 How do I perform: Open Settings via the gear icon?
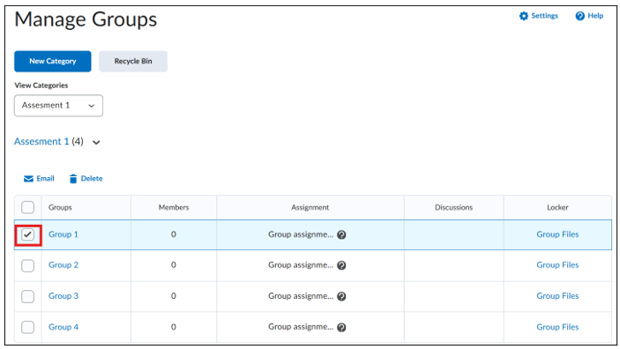[x=524, y=16]
